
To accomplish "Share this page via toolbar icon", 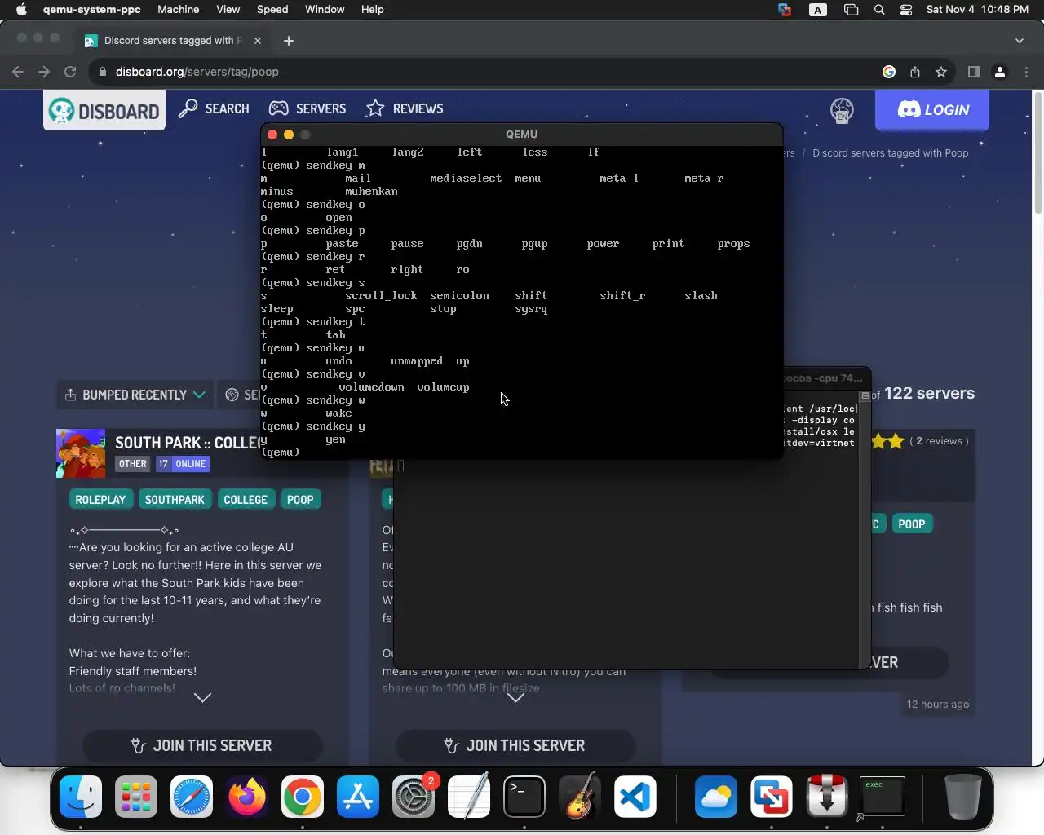I will pyautogui.click(x=915, y=72).
